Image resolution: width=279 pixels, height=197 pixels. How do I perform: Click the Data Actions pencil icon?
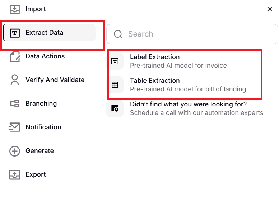click(x=15, y=57)
